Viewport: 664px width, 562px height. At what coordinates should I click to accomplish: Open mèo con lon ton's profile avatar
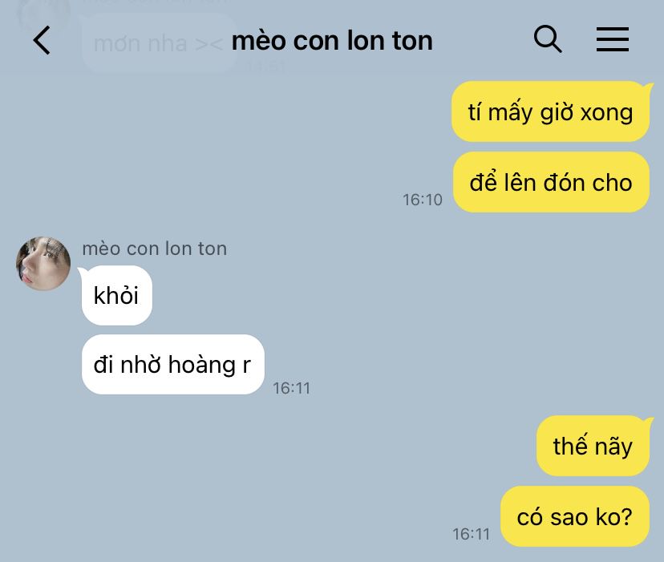pyautogui.click(x=43, y=264)
